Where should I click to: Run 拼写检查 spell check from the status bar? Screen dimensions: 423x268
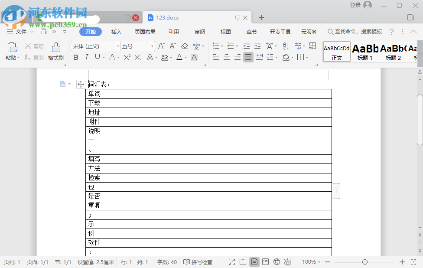point(198,262)
